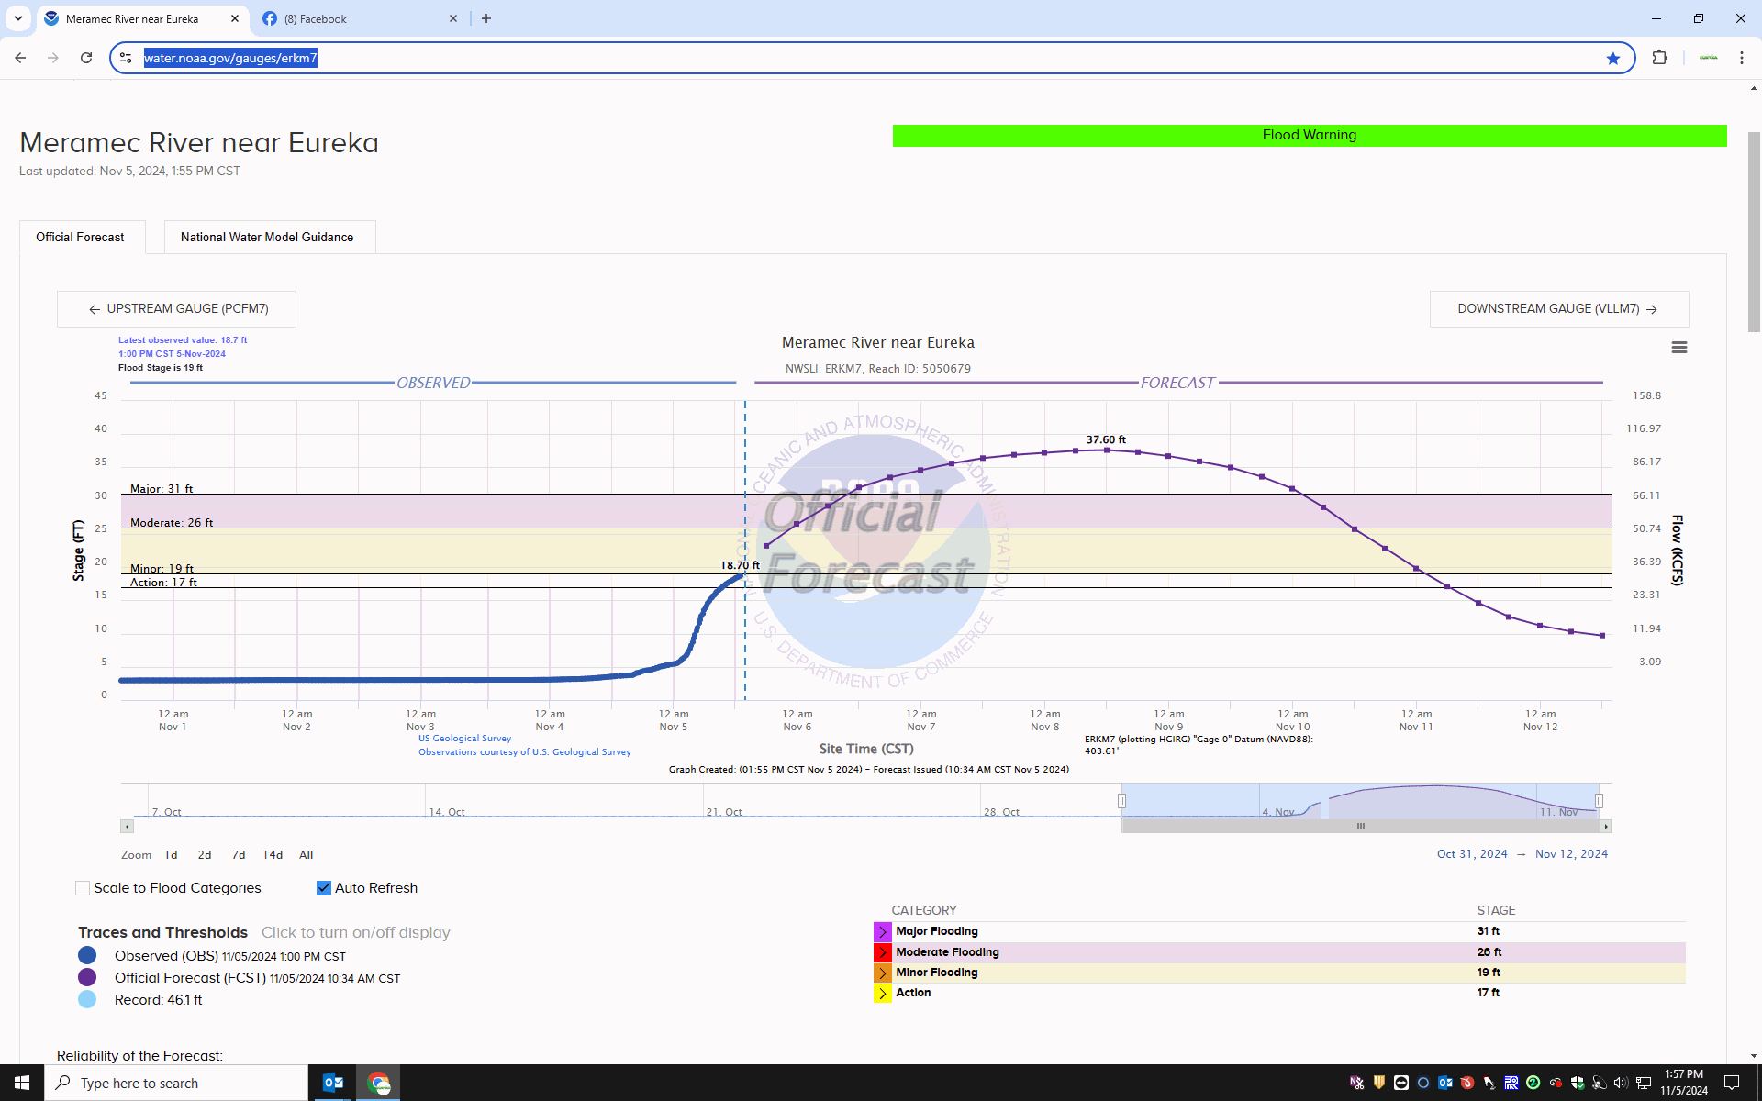Set chart zoom to 14d
The image size is (1762, 1101).
(x=273, y=855)
